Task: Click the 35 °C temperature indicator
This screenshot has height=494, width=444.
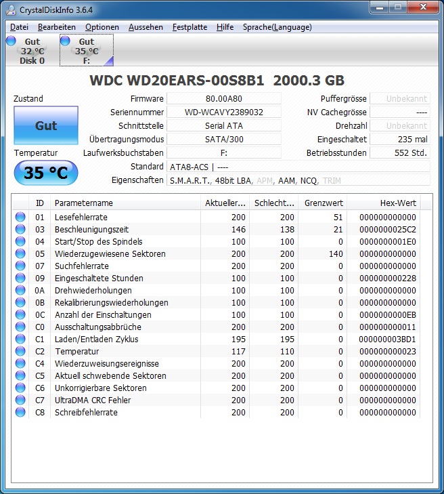Action: click(x=46, y=173)
